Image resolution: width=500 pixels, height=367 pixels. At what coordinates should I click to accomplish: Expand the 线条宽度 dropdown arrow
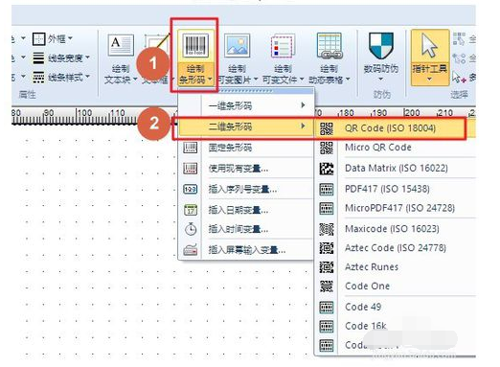point(87,57)
